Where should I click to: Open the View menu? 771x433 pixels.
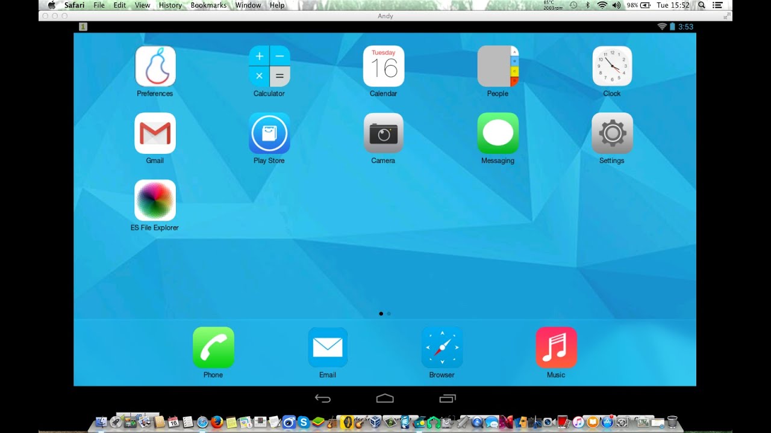143,5
